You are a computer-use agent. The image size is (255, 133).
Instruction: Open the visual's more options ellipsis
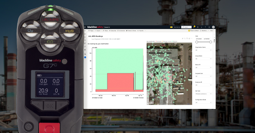point(192,39)
